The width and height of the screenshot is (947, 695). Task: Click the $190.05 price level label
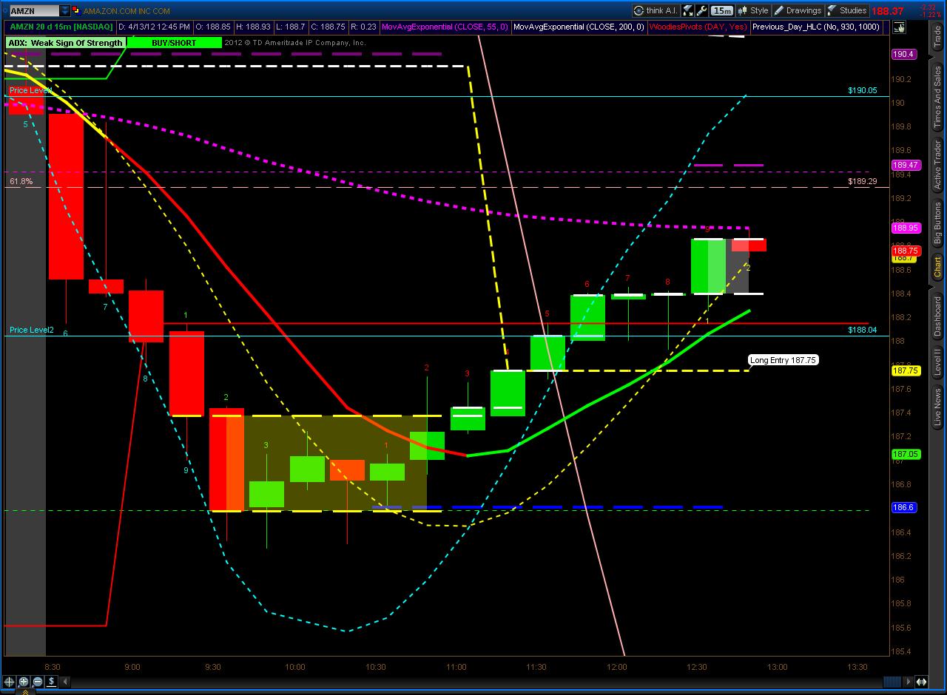pos(863,90)
